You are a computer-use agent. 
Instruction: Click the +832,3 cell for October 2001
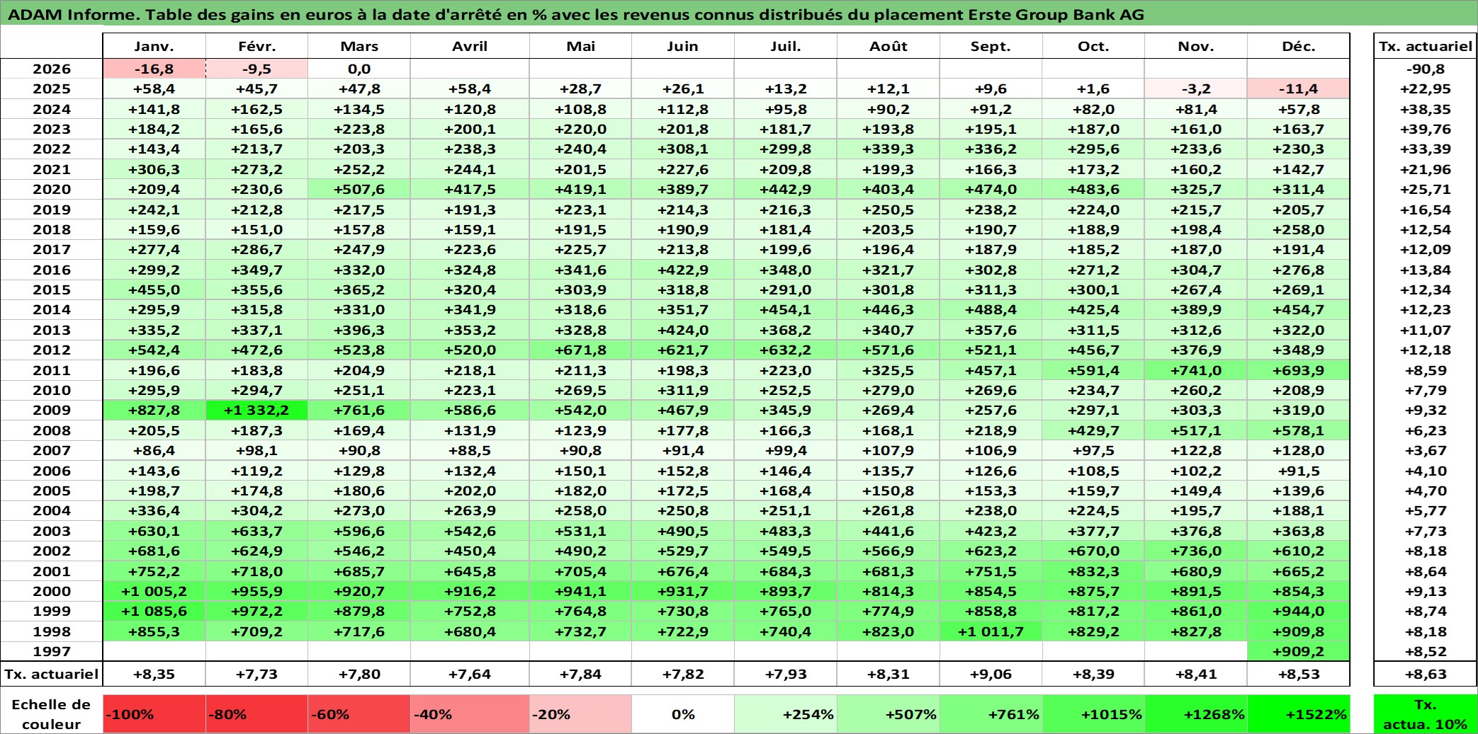pyautogui.click(x=1093, y=571)
